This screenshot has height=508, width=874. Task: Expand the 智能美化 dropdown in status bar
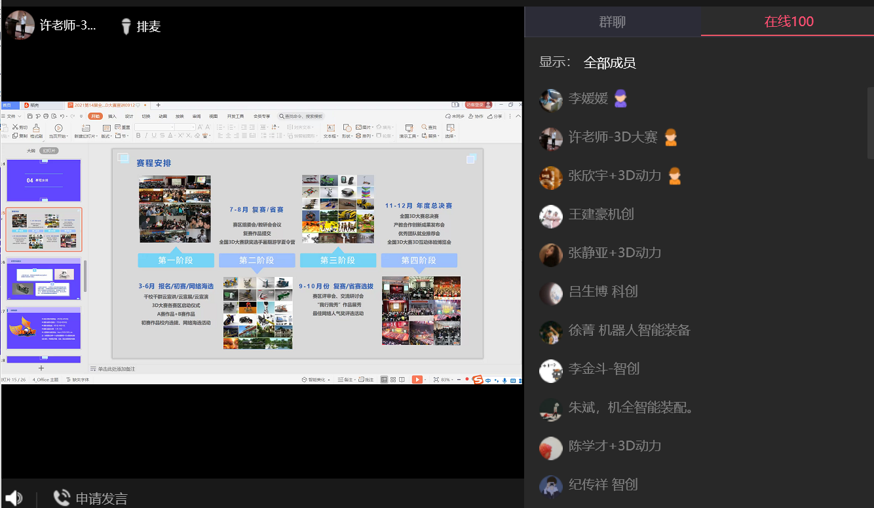(318, 380)
